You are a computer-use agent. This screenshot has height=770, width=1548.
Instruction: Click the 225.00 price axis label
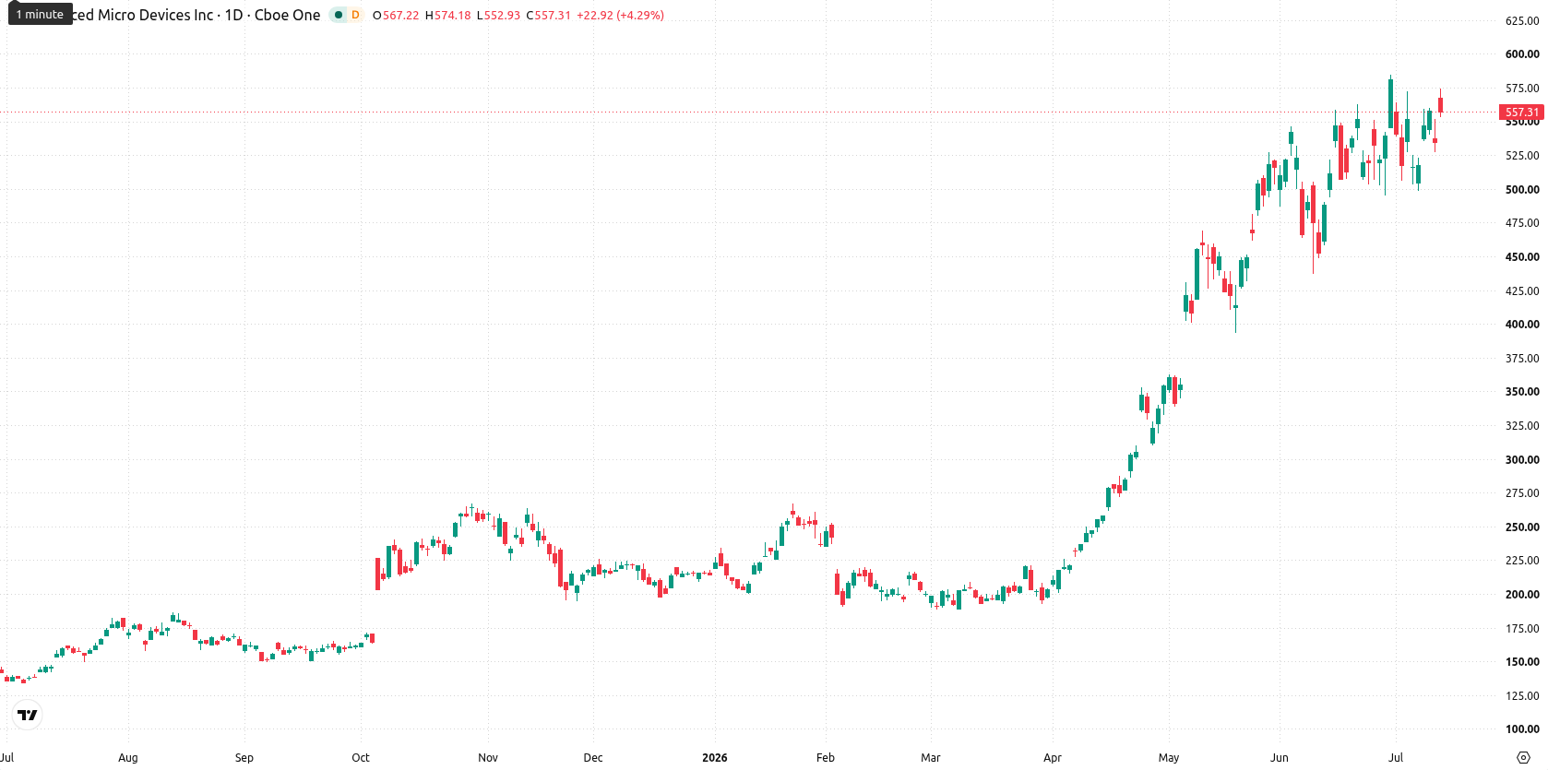tap(1522, 561)
